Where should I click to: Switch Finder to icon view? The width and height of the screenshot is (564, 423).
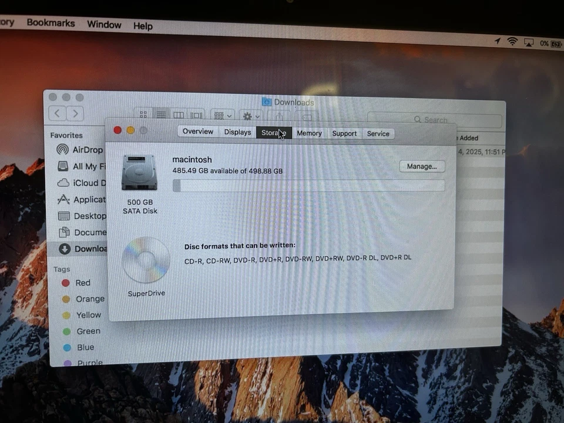pos(143,115)
